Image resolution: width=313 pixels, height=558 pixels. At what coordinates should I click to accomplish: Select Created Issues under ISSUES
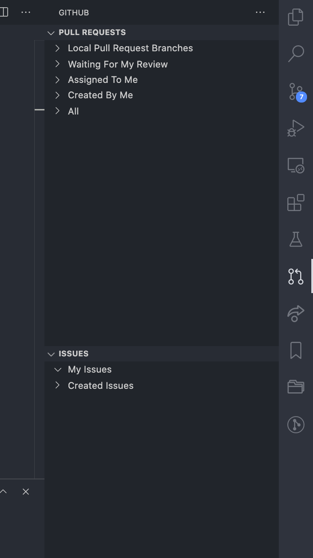click(100, 385)
